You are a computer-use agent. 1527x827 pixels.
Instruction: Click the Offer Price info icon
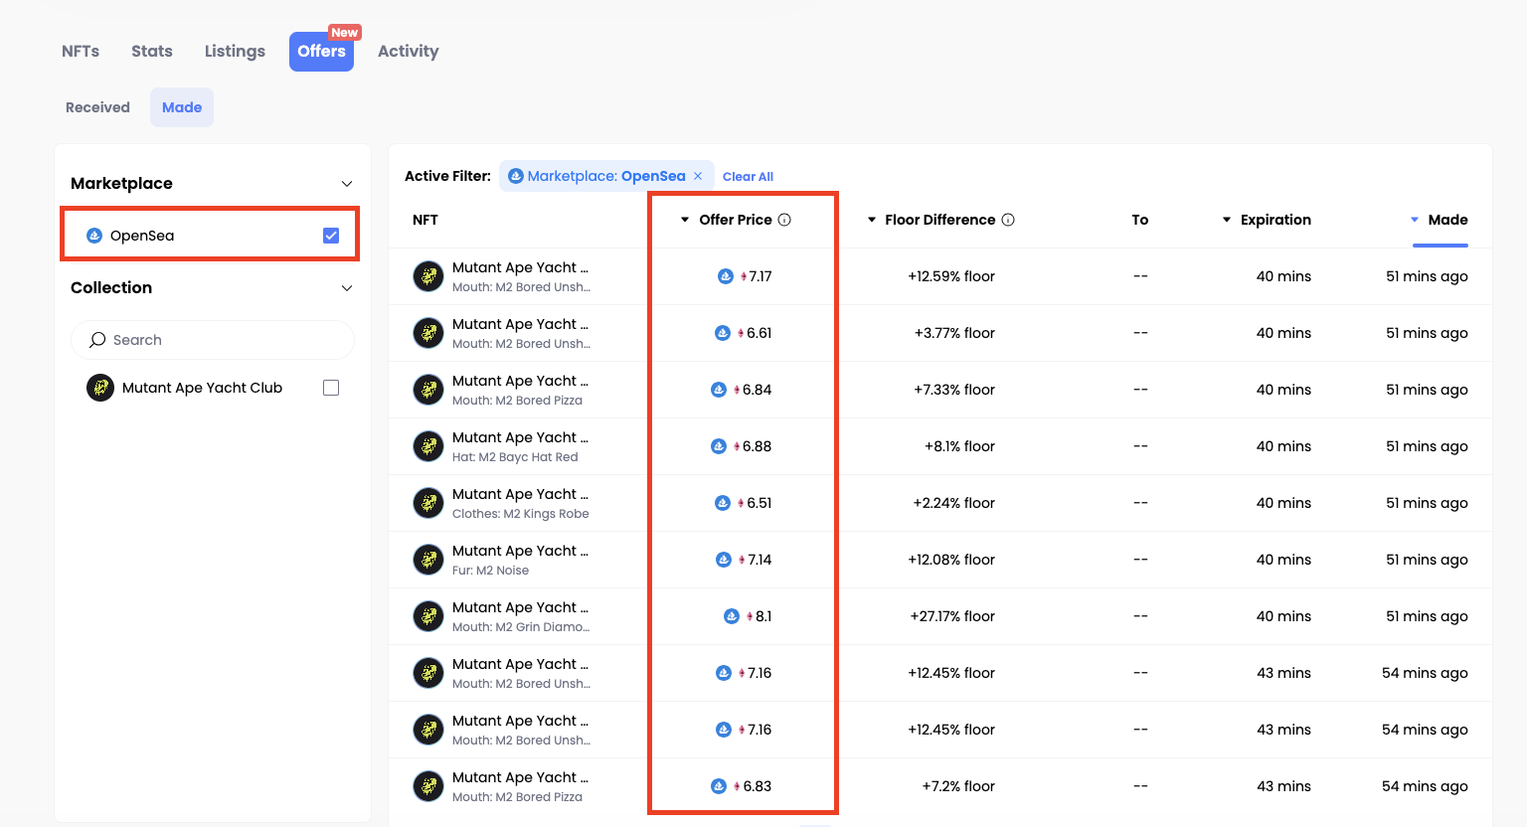pos(784,220)
